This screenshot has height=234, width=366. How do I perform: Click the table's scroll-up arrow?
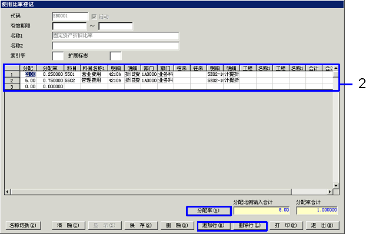pyautogui.click(x=336, y=68)
